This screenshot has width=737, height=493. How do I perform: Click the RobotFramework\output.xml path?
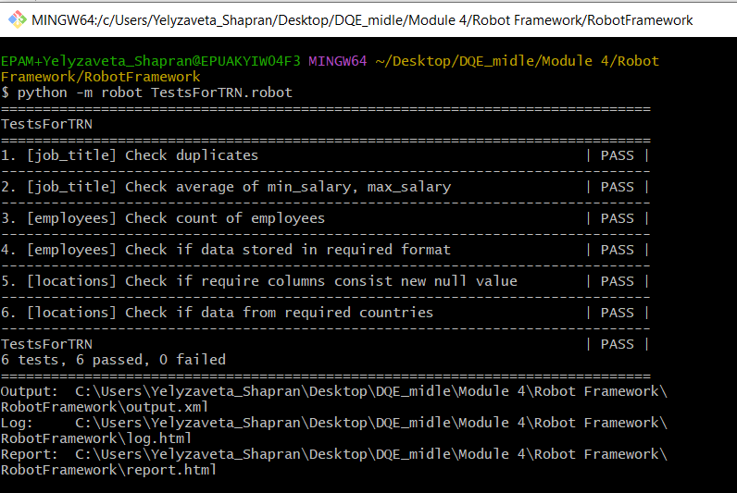tap(105, 407)
